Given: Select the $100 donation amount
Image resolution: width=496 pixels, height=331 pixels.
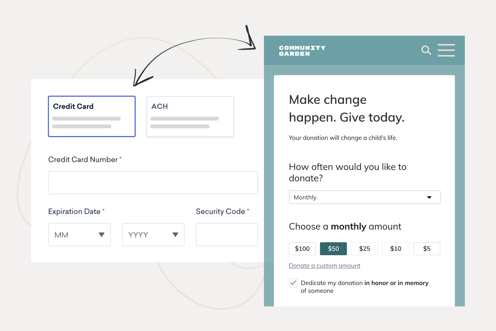Looking at the screenshot, I should pos(302,248).
